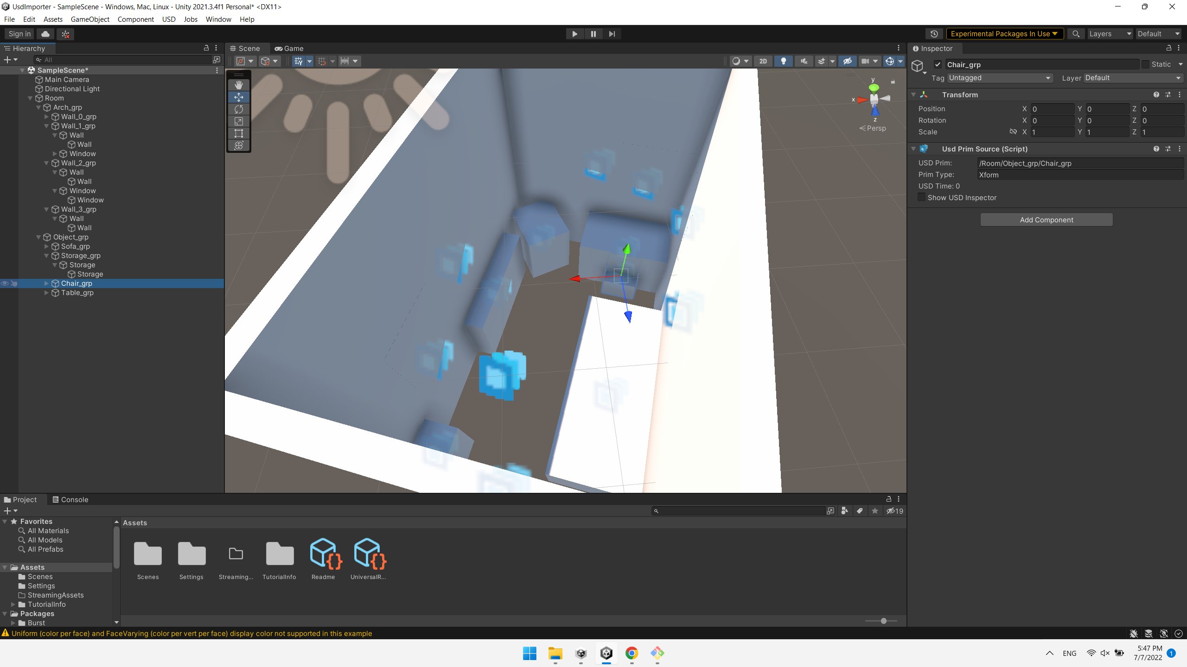This screenshot has width=1187, height=667.
Task: Open Undo History icon
Action: [x=934, y=34]
